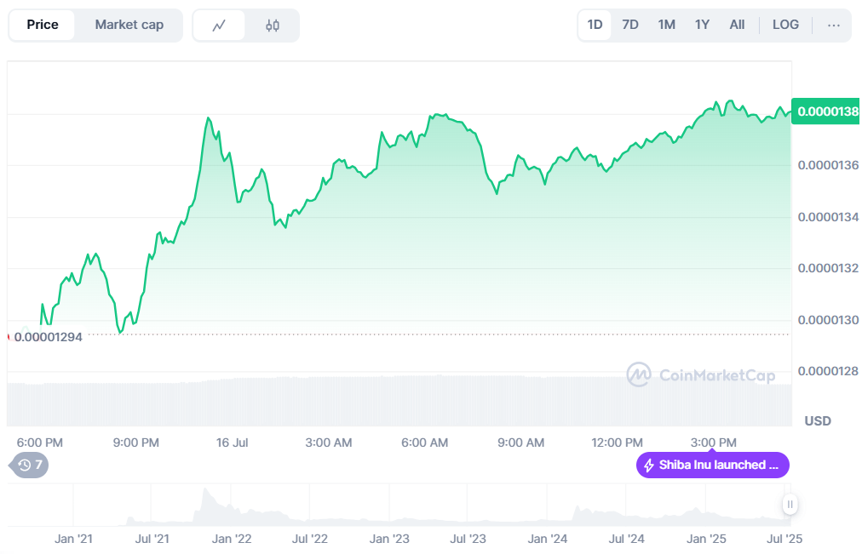Screen dimensions: 862x554
Task: Show the All time range
Action: [x=737, y=25]
